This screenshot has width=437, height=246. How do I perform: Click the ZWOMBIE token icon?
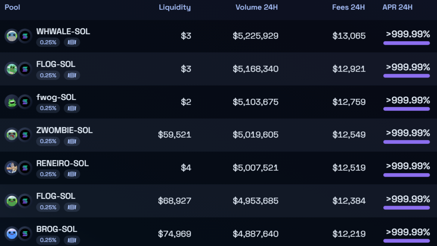click(x=12, y=135)
